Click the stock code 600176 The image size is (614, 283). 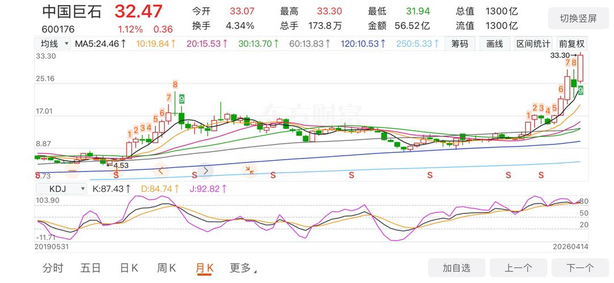click(x=58, y=29)
